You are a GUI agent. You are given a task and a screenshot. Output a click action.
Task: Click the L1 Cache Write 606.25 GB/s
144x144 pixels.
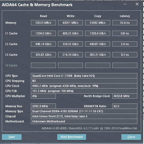click(x=71, y=33)
